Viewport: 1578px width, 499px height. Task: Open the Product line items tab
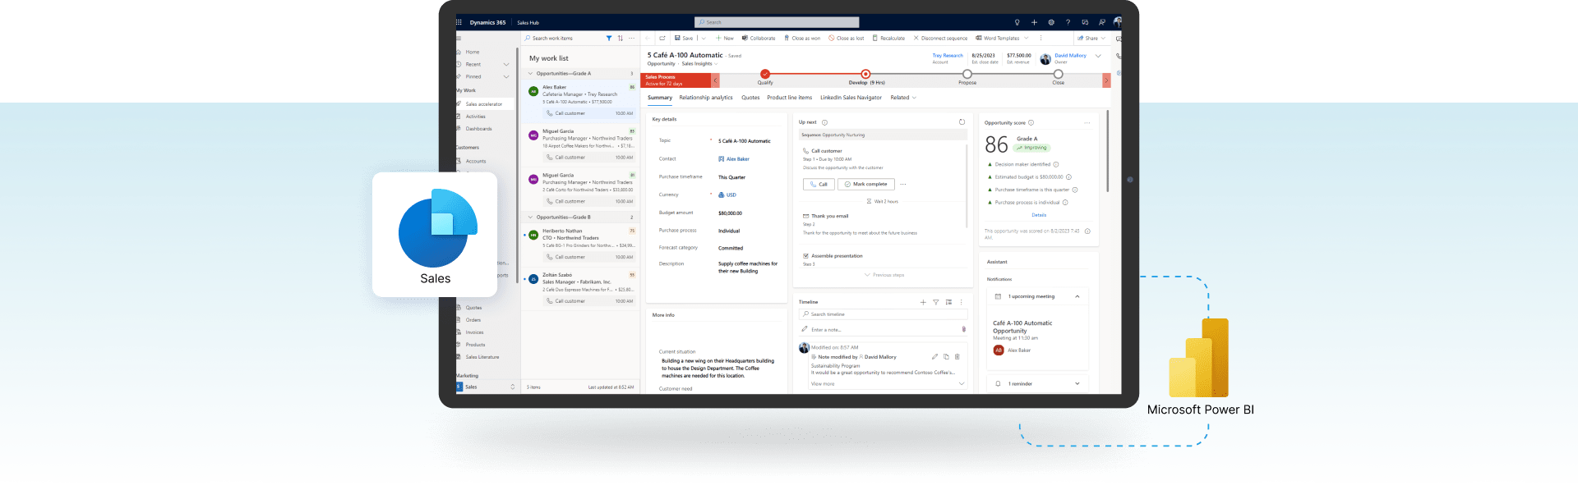790,98
